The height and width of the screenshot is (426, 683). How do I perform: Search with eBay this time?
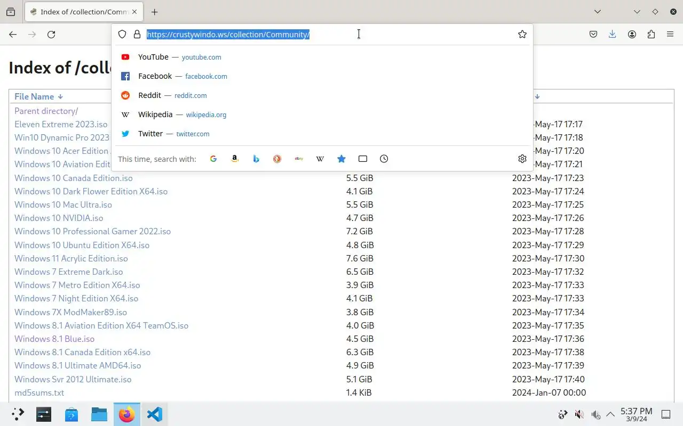click(299, 159)
